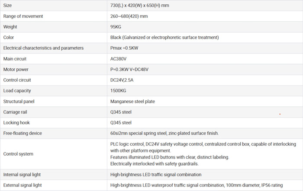This screenshot has width=303, height=191.
Task: Click the Motor power row label
Action: (16, 70)
